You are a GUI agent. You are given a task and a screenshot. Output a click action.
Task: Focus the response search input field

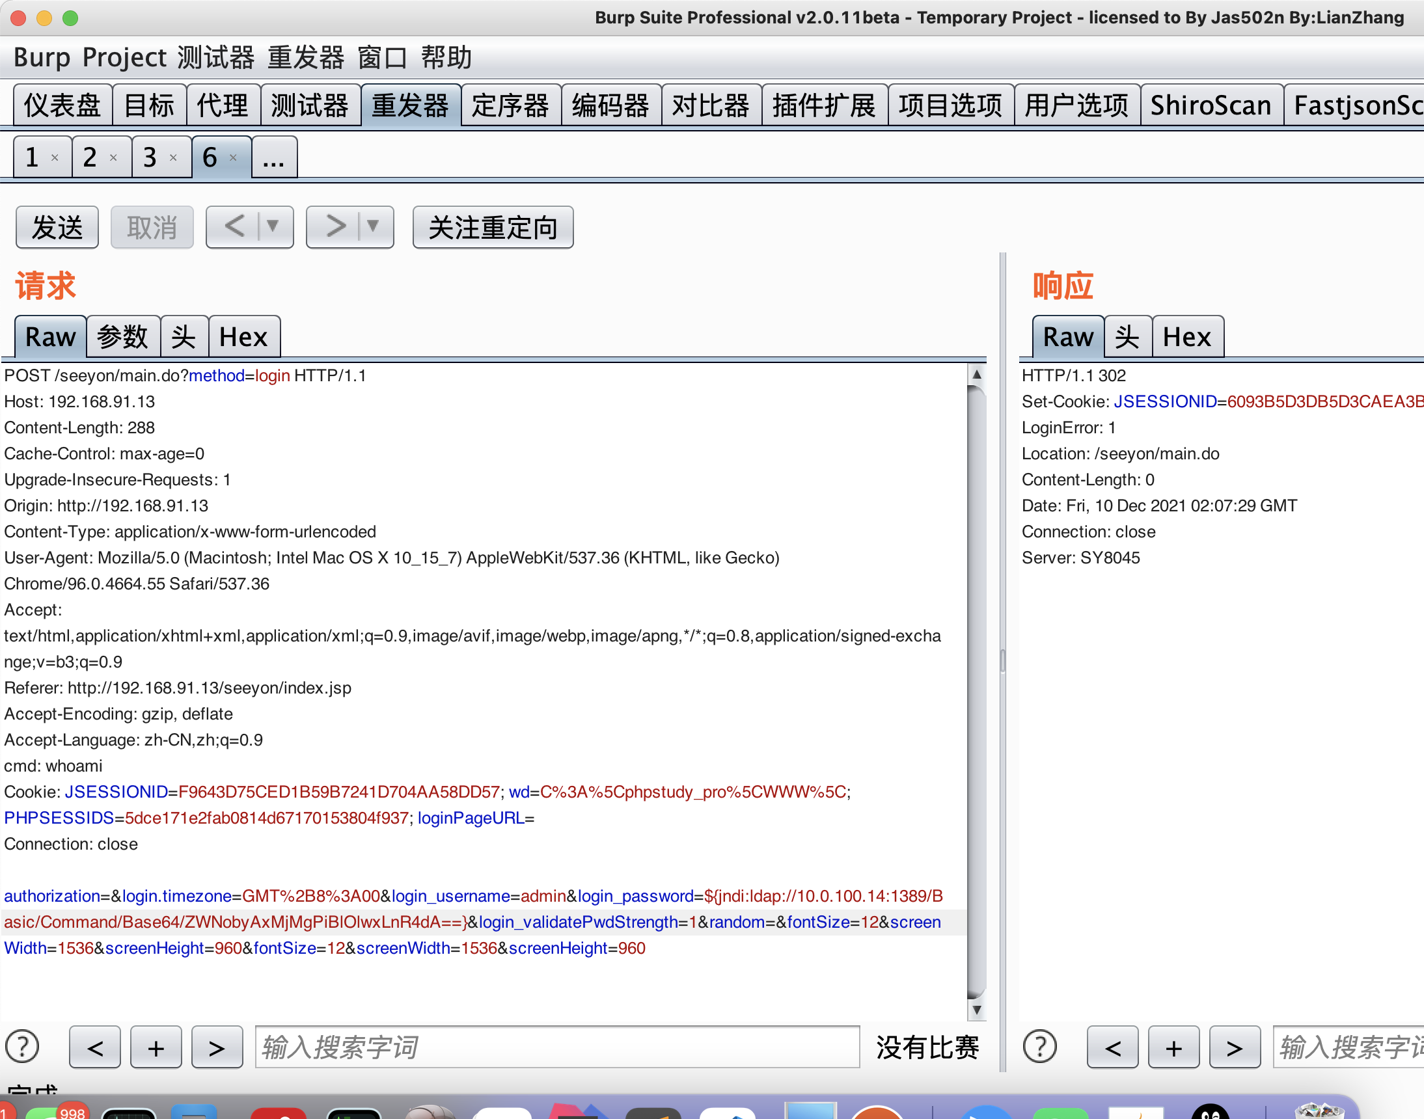pos(1349,1047)
